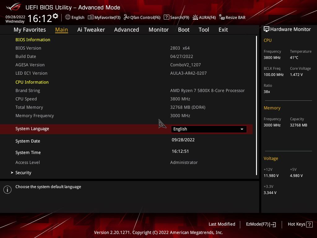Click the English language label in header
Screen dimensions: 317x238
click(x=78, y=17)
